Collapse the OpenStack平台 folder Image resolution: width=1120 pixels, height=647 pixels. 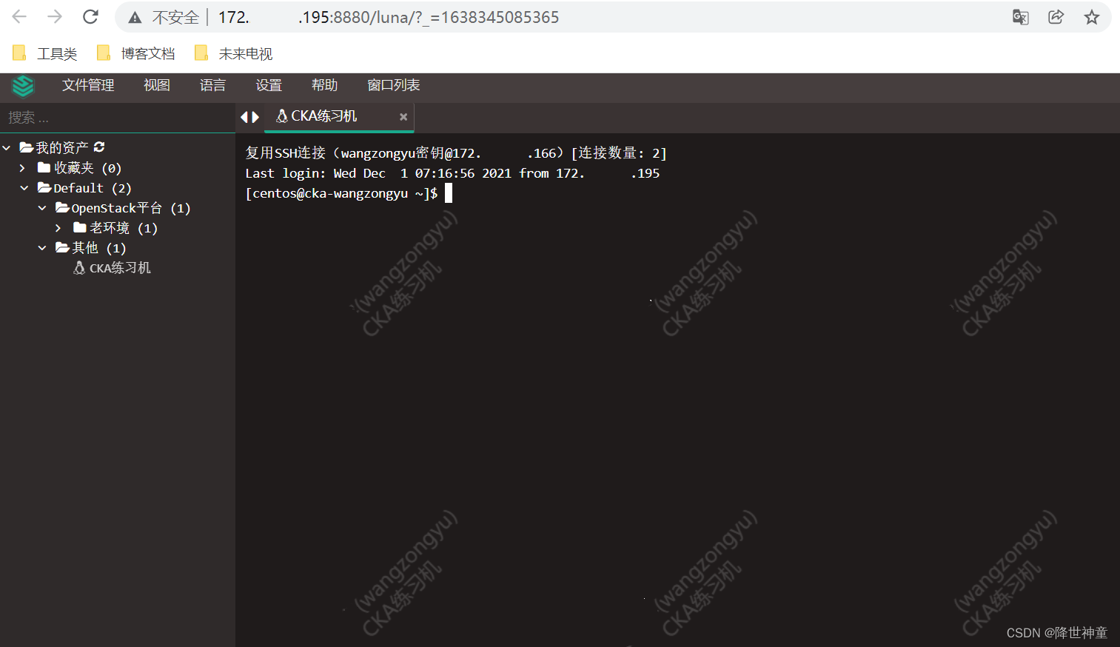[x=41, y=207]
